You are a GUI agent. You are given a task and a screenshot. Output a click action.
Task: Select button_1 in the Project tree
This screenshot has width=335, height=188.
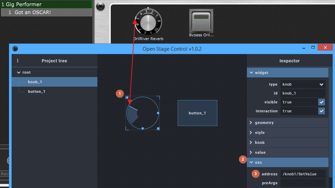click(55, 91)
